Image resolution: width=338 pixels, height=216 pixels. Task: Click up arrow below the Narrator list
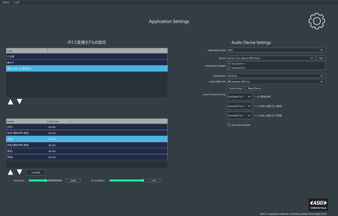click(x=11, y=172)
